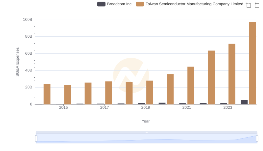Select the TSMC bar for 2020

click(170, 89)
